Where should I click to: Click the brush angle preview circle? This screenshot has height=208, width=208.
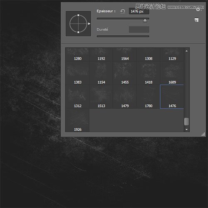tap(78, 24)
